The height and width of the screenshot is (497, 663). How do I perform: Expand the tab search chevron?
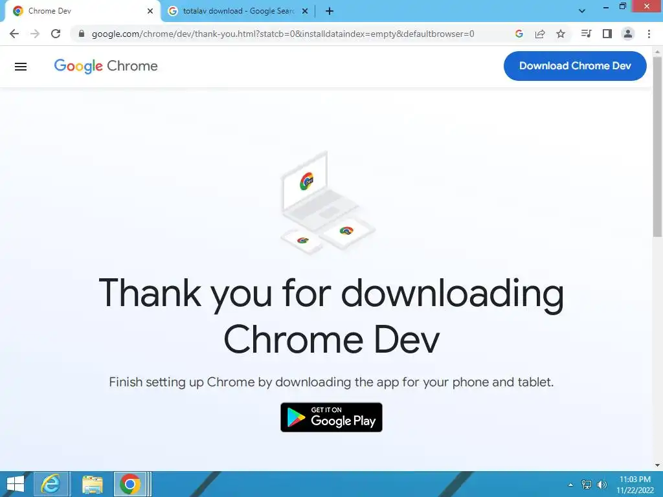point(582,11)
